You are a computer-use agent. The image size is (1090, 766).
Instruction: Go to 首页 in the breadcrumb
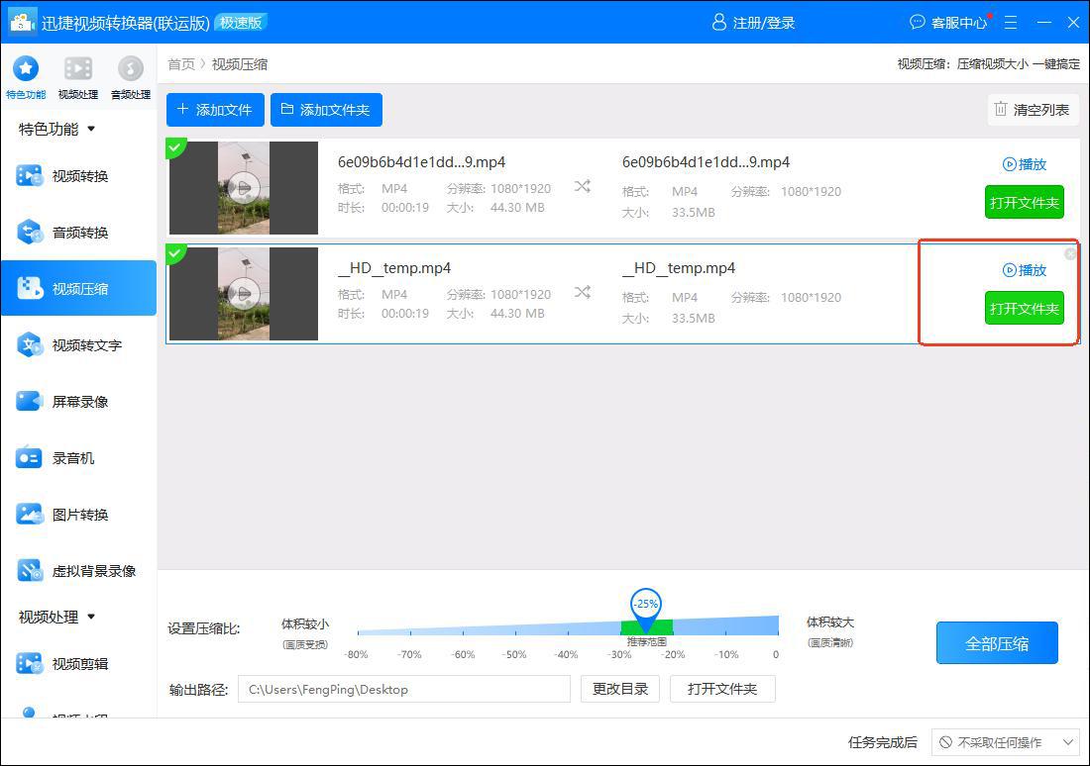pyautogui.click(x=181, y=64)
